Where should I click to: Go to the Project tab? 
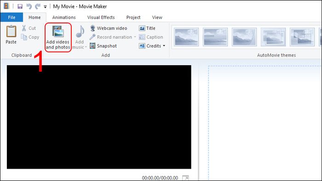coord(133,17)
